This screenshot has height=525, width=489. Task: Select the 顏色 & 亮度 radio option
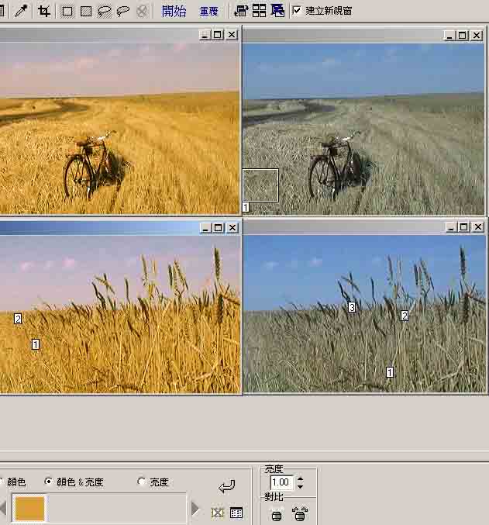coord(49,482)
